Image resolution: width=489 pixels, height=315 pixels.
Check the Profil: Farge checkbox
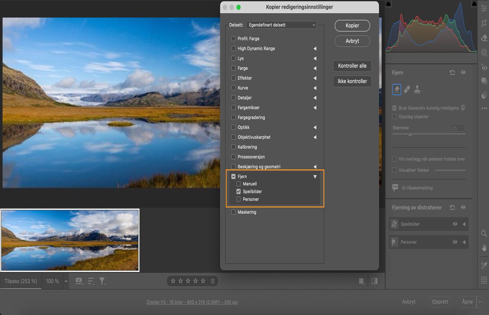(x=233, y=39)
